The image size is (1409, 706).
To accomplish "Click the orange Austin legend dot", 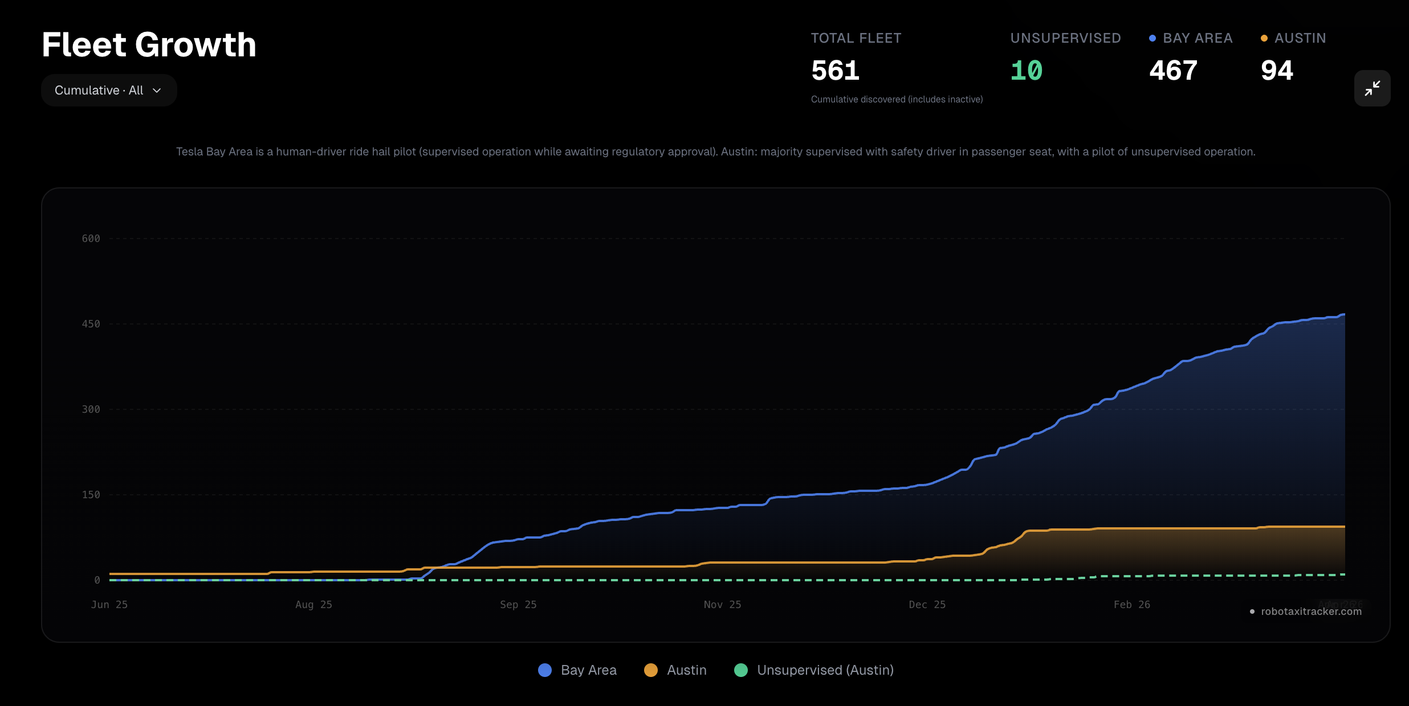I will 651,670.
